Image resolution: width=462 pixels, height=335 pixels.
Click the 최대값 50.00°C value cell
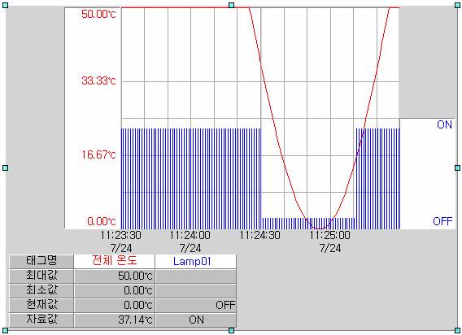[x=115, y=276]
